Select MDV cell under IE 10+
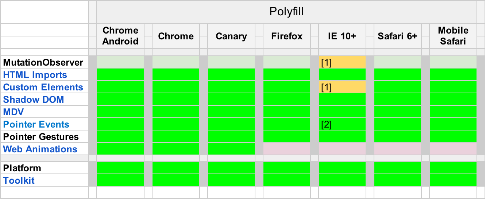486x199 pixels. (x=342, y=112)
